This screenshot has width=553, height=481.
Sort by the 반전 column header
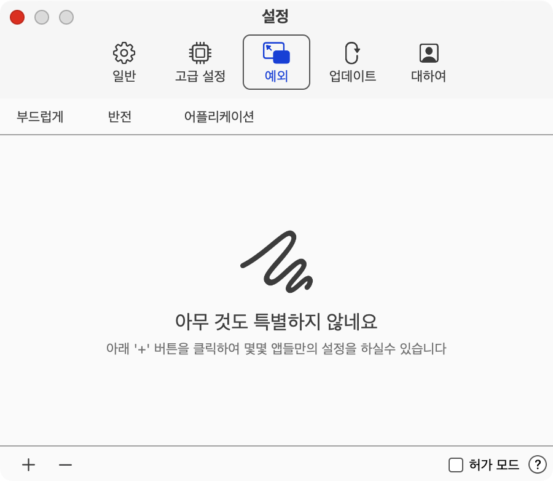coord(120,116)
